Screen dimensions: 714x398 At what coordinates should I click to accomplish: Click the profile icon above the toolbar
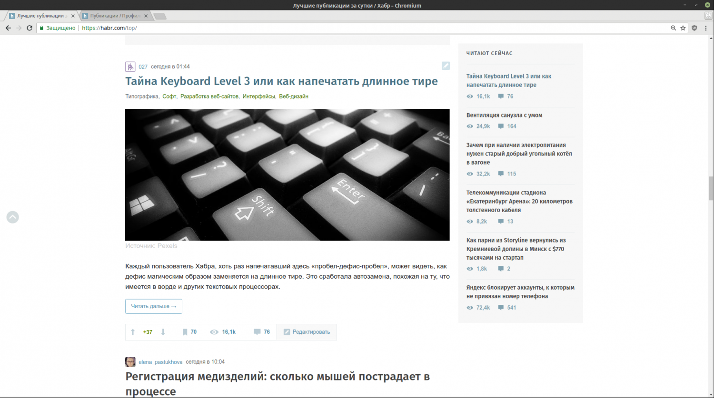point(708,16)
